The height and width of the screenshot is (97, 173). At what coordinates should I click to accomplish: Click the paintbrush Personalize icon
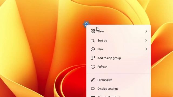pos(93,80)
